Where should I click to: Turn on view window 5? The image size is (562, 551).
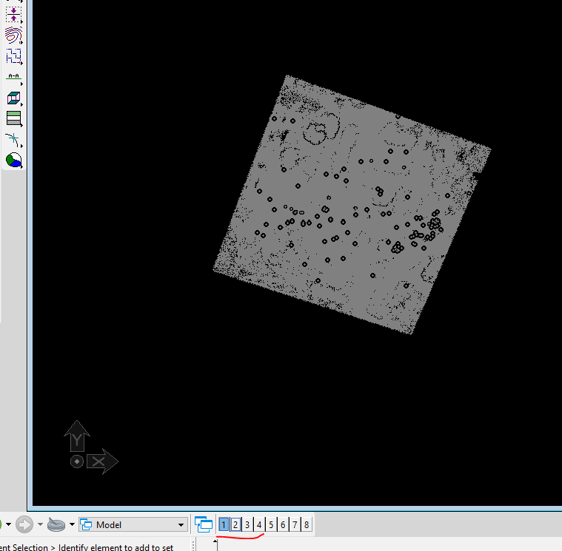tap(271, 524)
